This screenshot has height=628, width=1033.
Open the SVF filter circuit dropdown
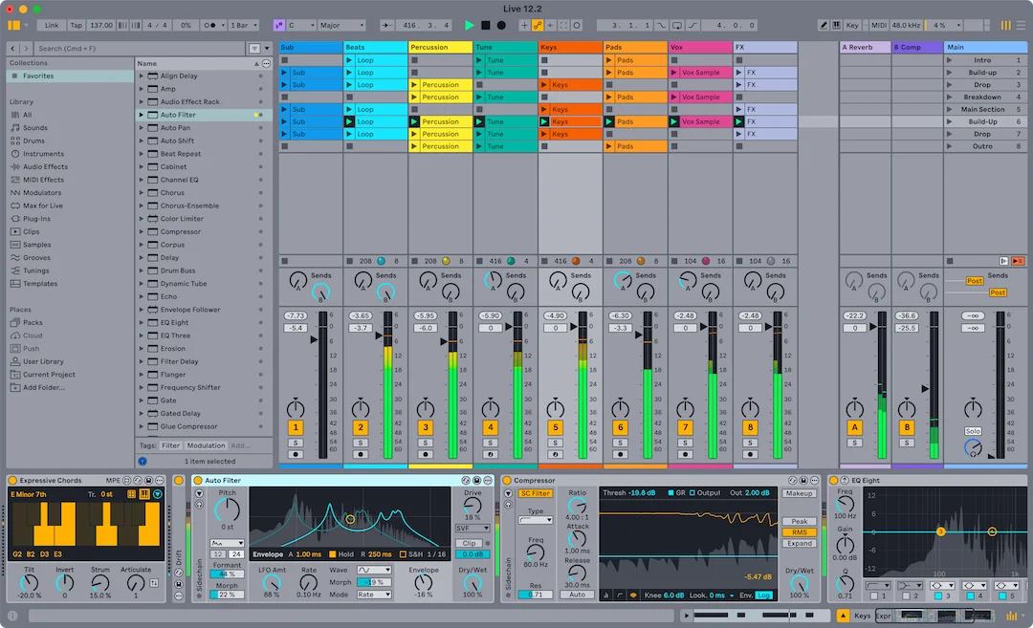pos(472,529)
